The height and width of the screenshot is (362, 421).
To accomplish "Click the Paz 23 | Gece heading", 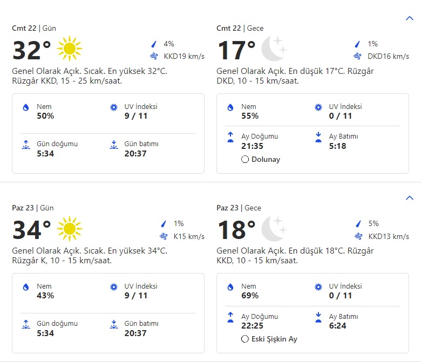I will click(239, 208).
